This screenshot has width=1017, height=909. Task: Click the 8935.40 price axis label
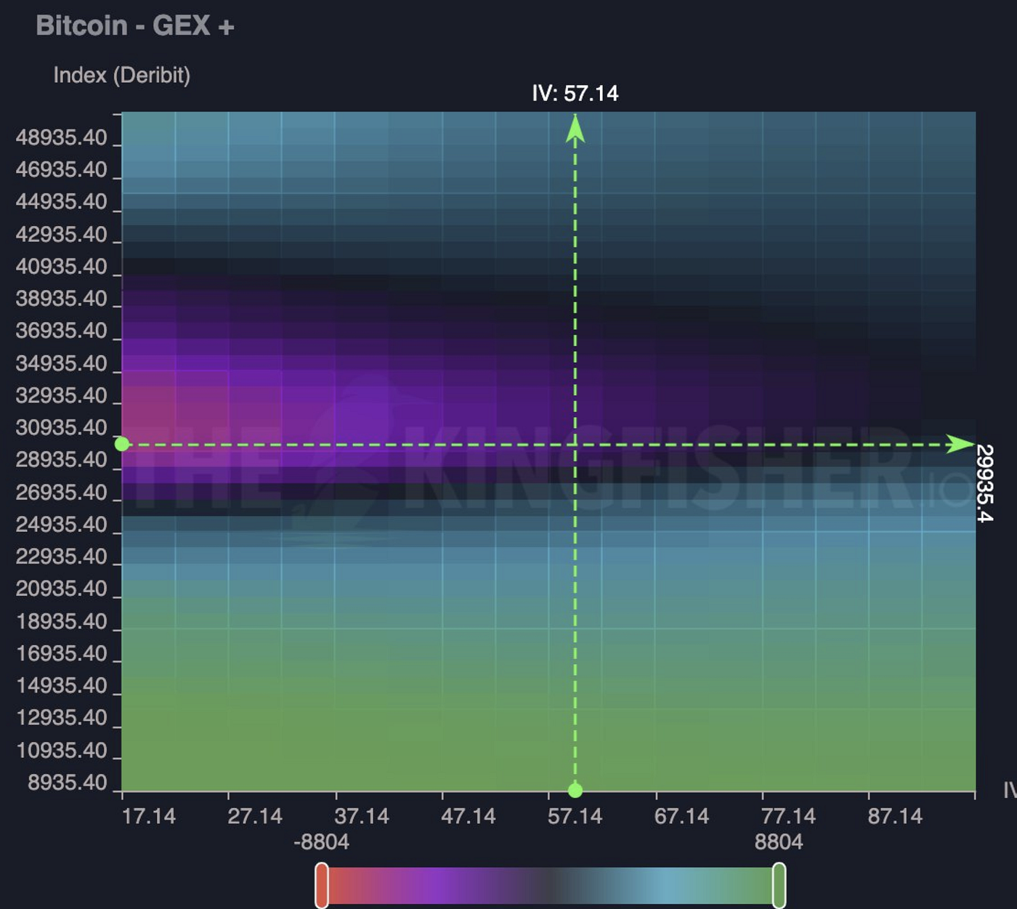[68, 783]
